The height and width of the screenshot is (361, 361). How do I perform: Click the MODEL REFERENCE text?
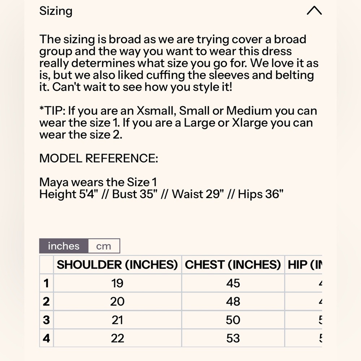point(99,158)
